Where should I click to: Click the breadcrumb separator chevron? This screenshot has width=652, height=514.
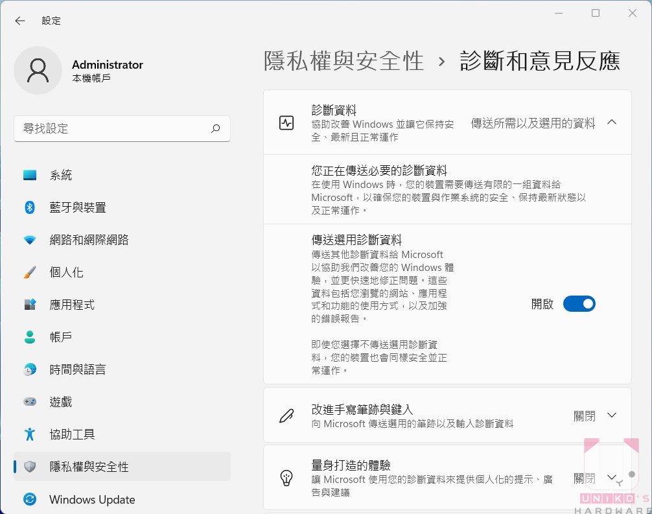pos(441,62)
